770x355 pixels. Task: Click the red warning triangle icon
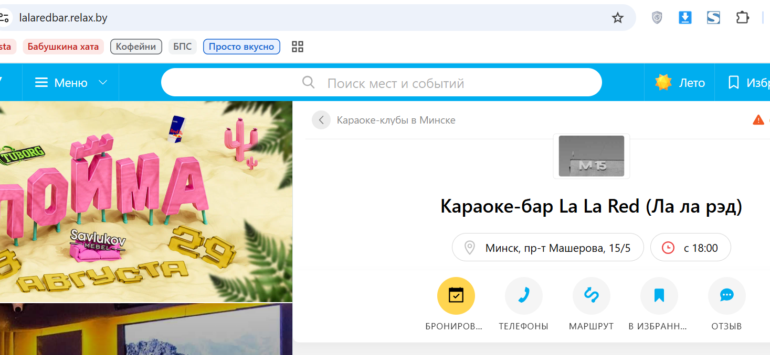[x=758, y=120]
